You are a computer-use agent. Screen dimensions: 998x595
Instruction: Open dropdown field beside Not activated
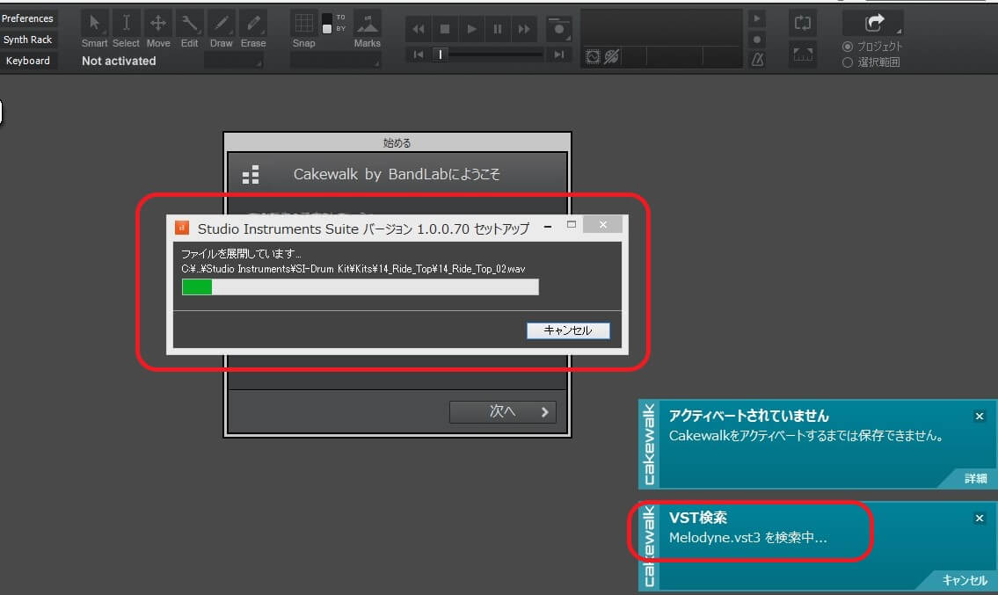234,62
